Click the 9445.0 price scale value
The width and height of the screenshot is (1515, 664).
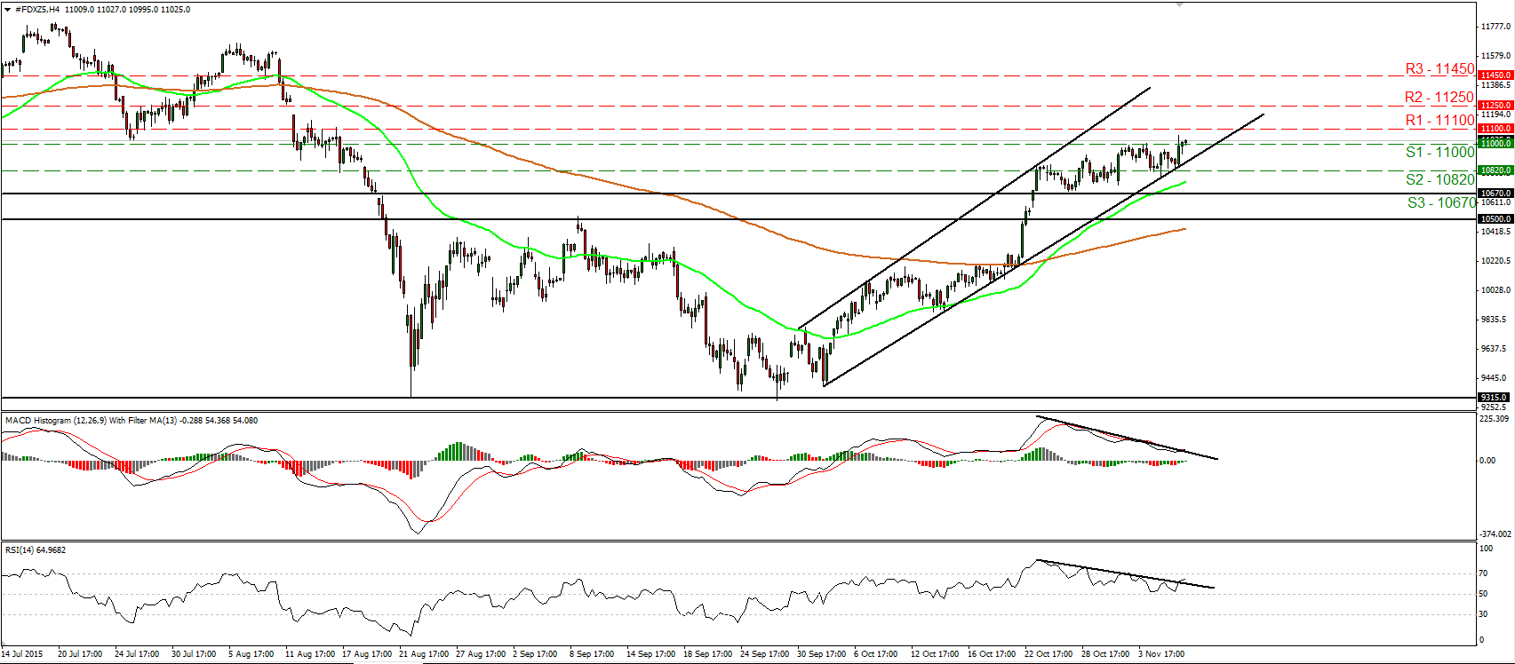(x=1495, y=376)
